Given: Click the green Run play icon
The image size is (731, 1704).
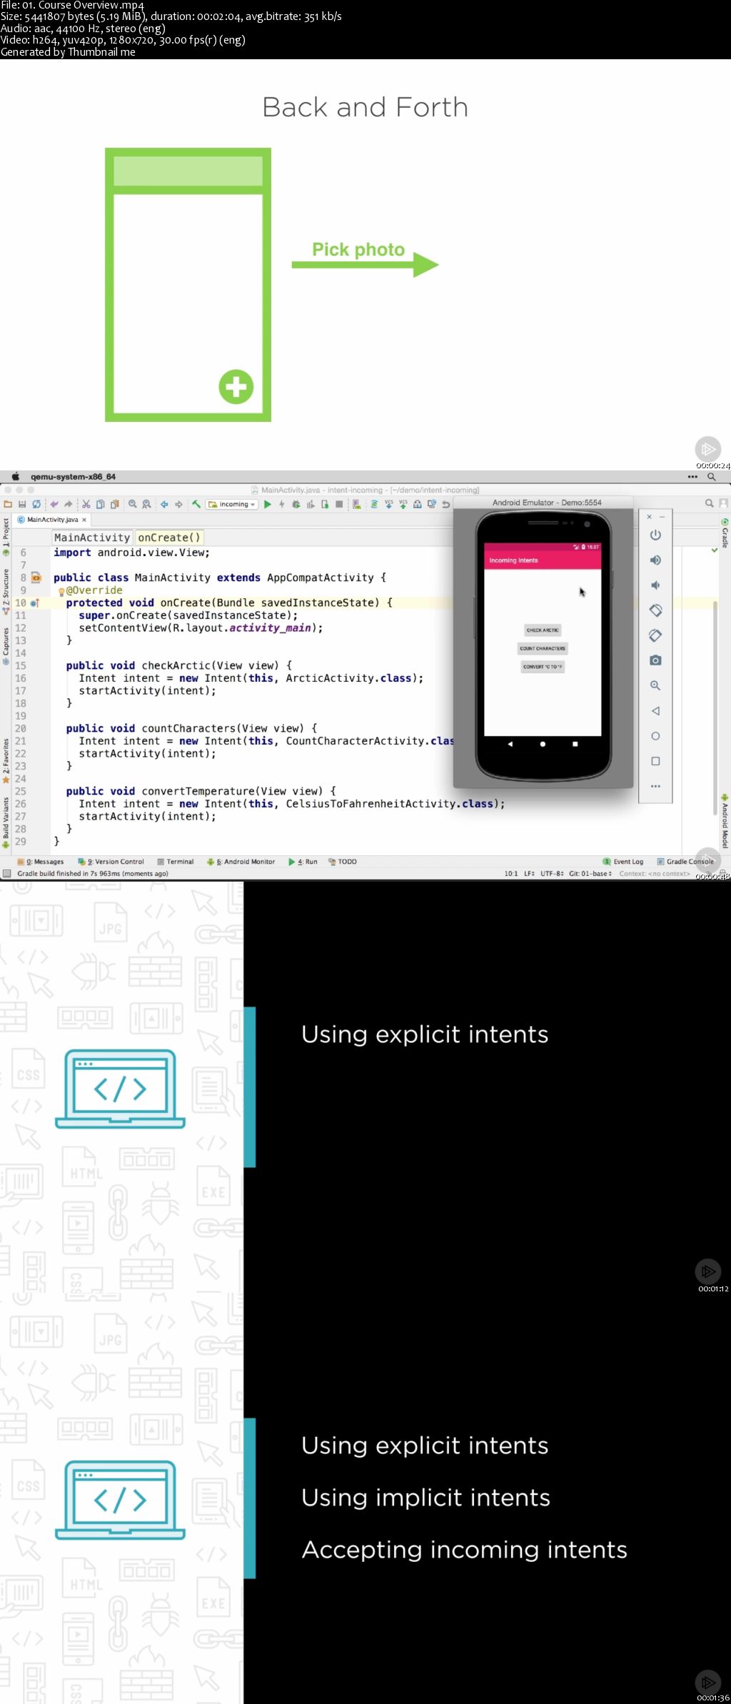Looking at the screenshot, I should coord(268,504).
